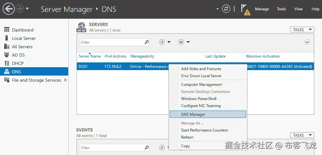The width and height of the screenshot is (322, 155).
Task: Sort by Last Update column
Action: coord(216,56)
